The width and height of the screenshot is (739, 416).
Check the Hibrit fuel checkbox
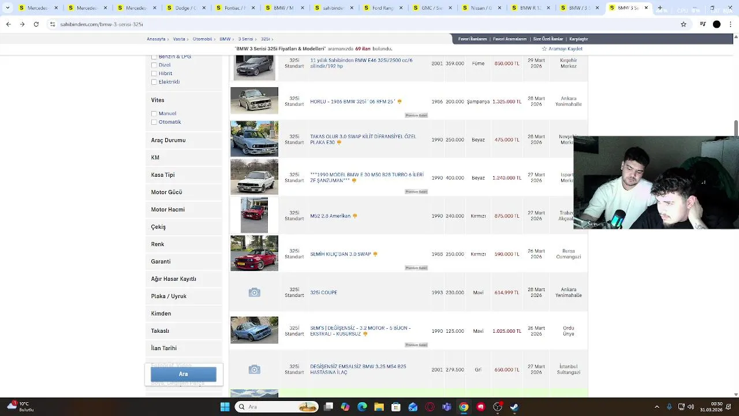tap(154, 73)
